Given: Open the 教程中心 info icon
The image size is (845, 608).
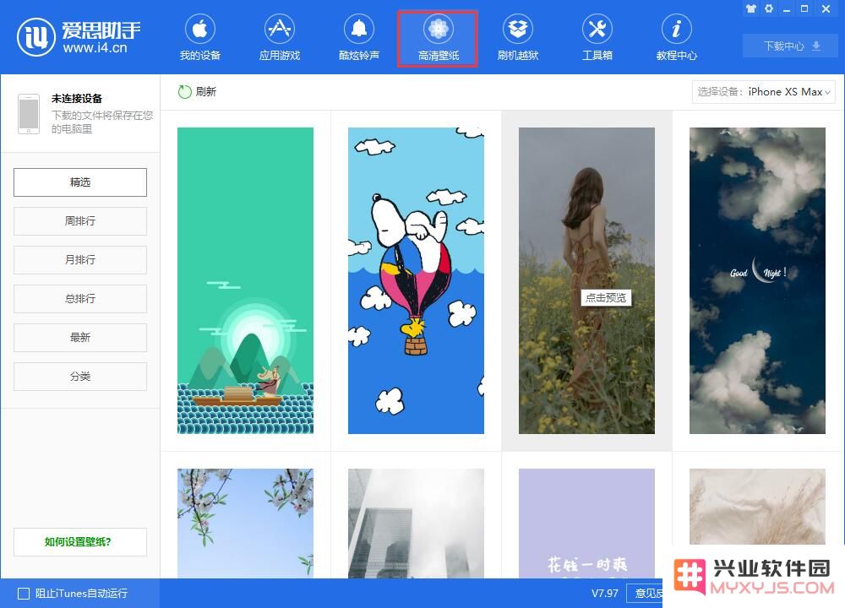Looking at the screenshot, I should (676, 29).
